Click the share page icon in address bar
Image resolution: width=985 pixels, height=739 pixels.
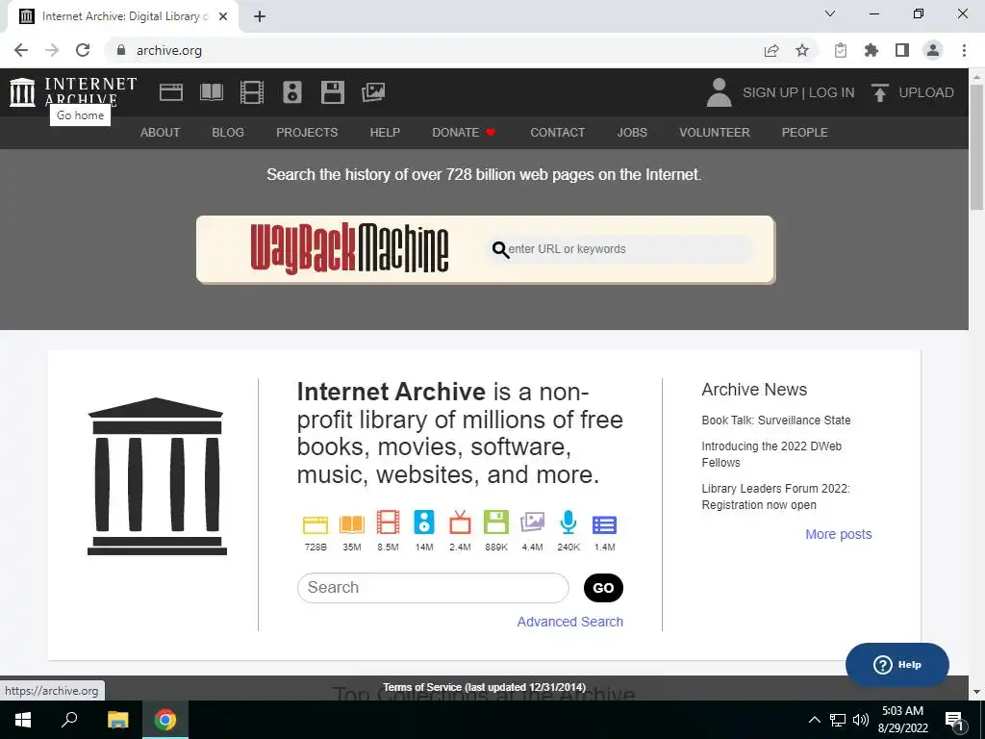pyautogui.click(x=771, y=50)
